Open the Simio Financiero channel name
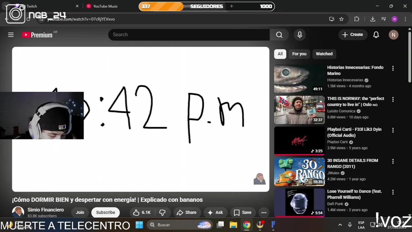Screen dimensions: 412x232 tap(46, 210)
